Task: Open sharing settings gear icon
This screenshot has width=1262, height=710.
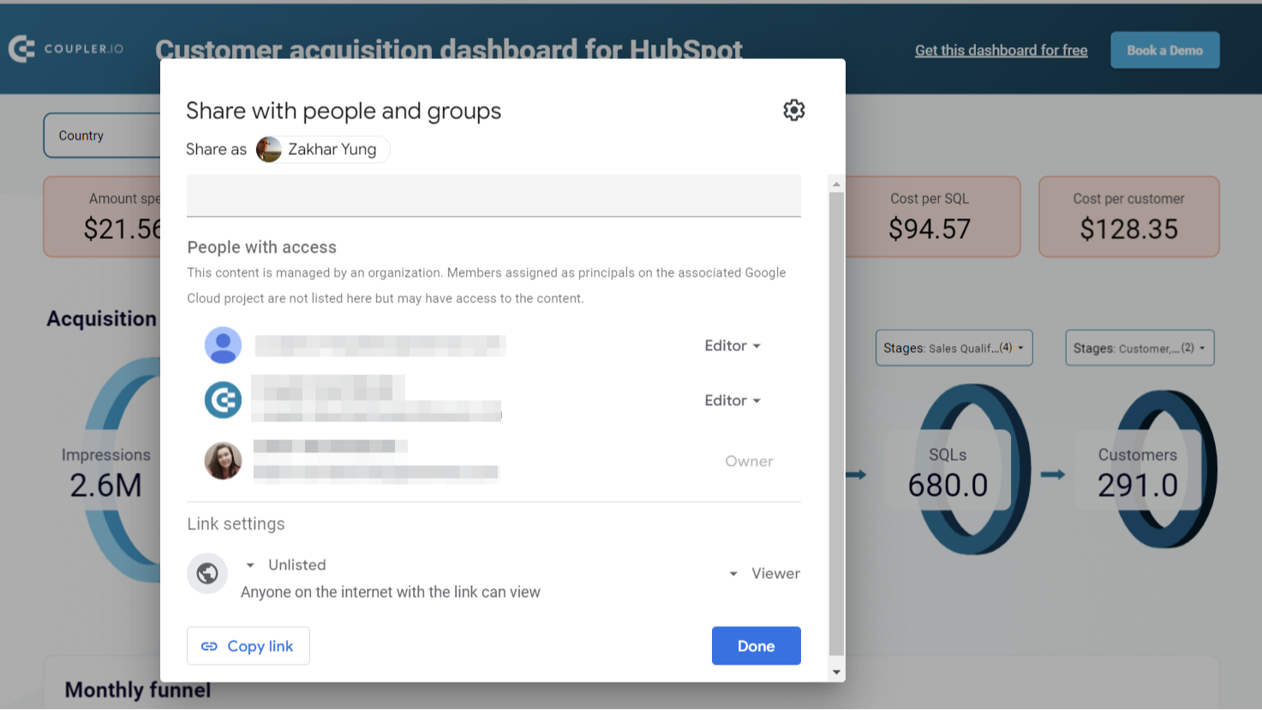Action: tap(793, 110)
